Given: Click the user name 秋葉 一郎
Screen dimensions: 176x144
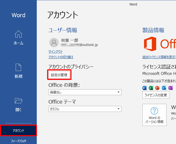Looking at the screenshot, I should [70, 40].
